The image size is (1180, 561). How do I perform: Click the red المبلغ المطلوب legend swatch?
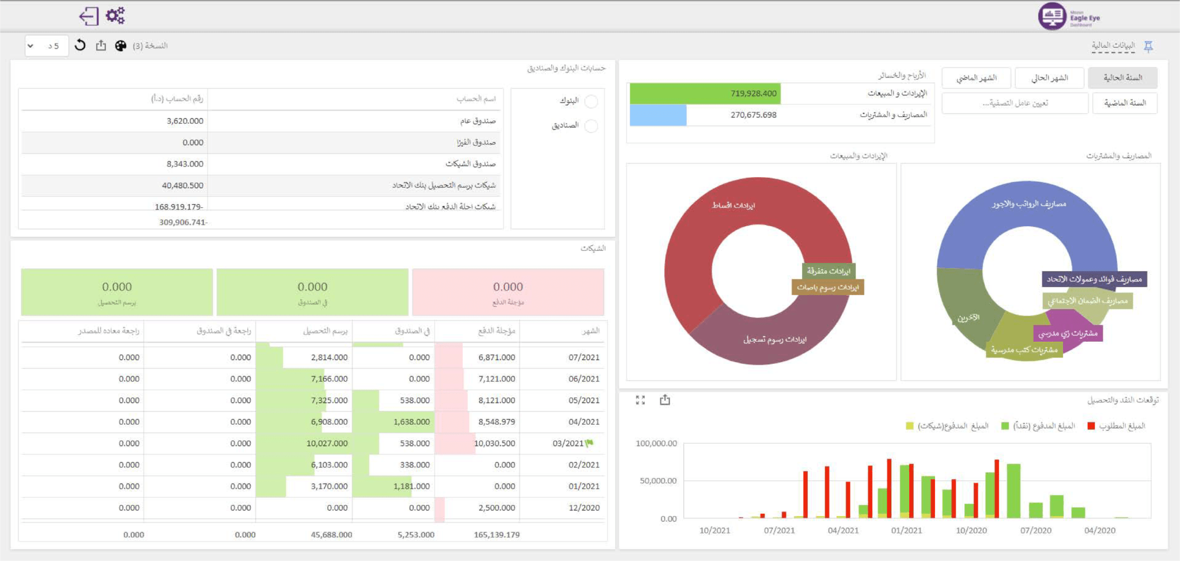[x=1091, y=426]
